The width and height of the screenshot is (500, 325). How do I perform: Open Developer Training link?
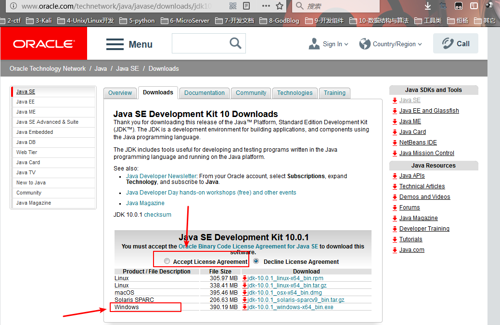(x=424, y=229)
